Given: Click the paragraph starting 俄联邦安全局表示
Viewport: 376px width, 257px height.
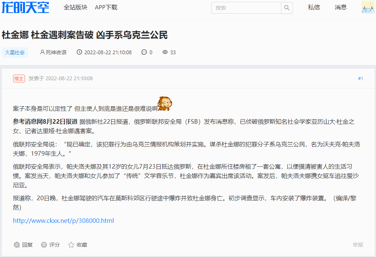Looking at the screenshot, I should [186, 176].
